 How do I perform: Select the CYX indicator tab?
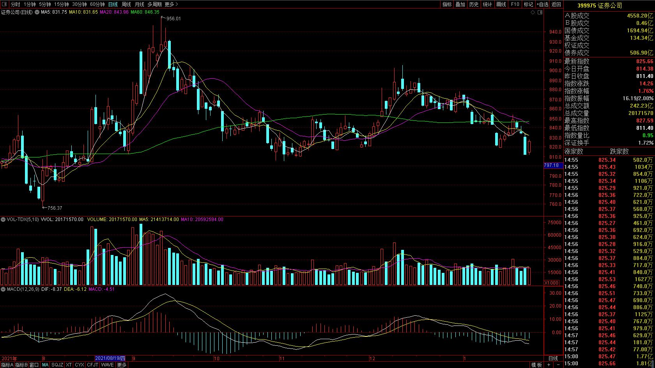pos(80,365)
